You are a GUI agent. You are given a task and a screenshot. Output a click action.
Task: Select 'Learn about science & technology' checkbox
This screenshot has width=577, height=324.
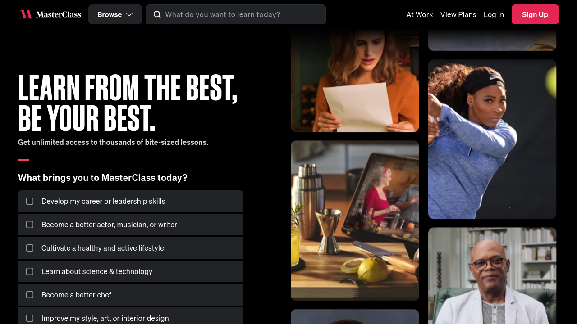click(x=30, y=271)
